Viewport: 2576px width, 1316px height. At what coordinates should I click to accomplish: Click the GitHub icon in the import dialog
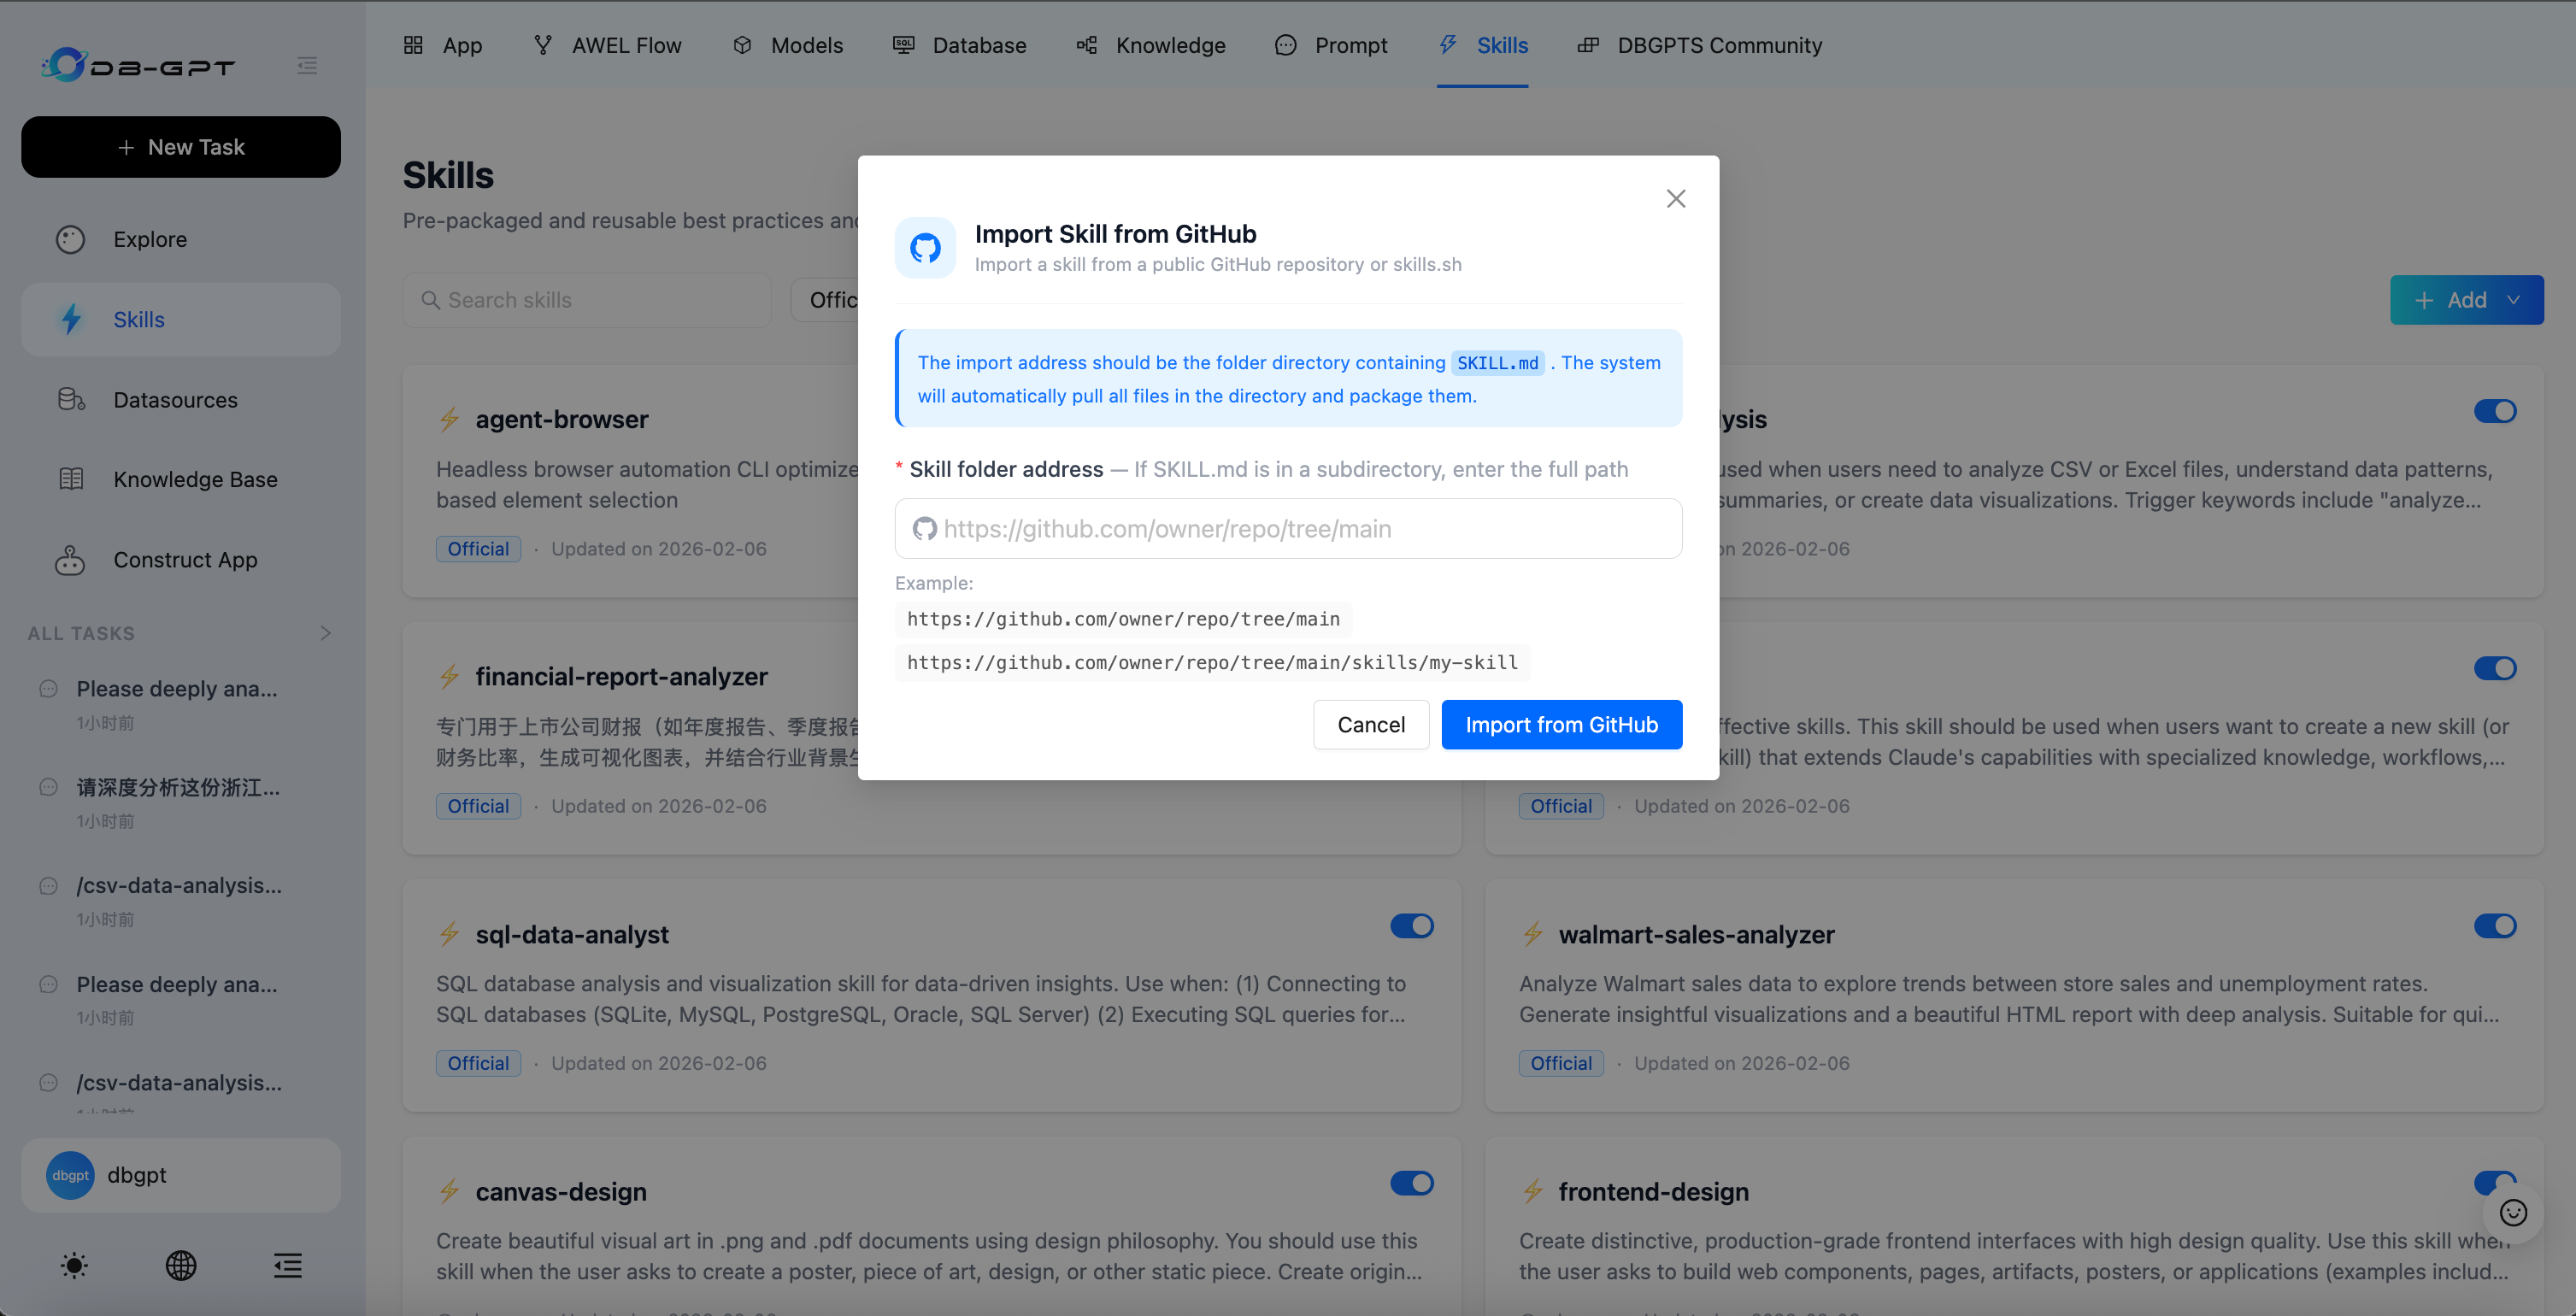925,247
